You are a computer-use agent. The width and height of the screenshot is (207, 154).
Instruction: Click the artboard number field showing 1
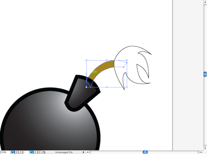coord(26,152)
